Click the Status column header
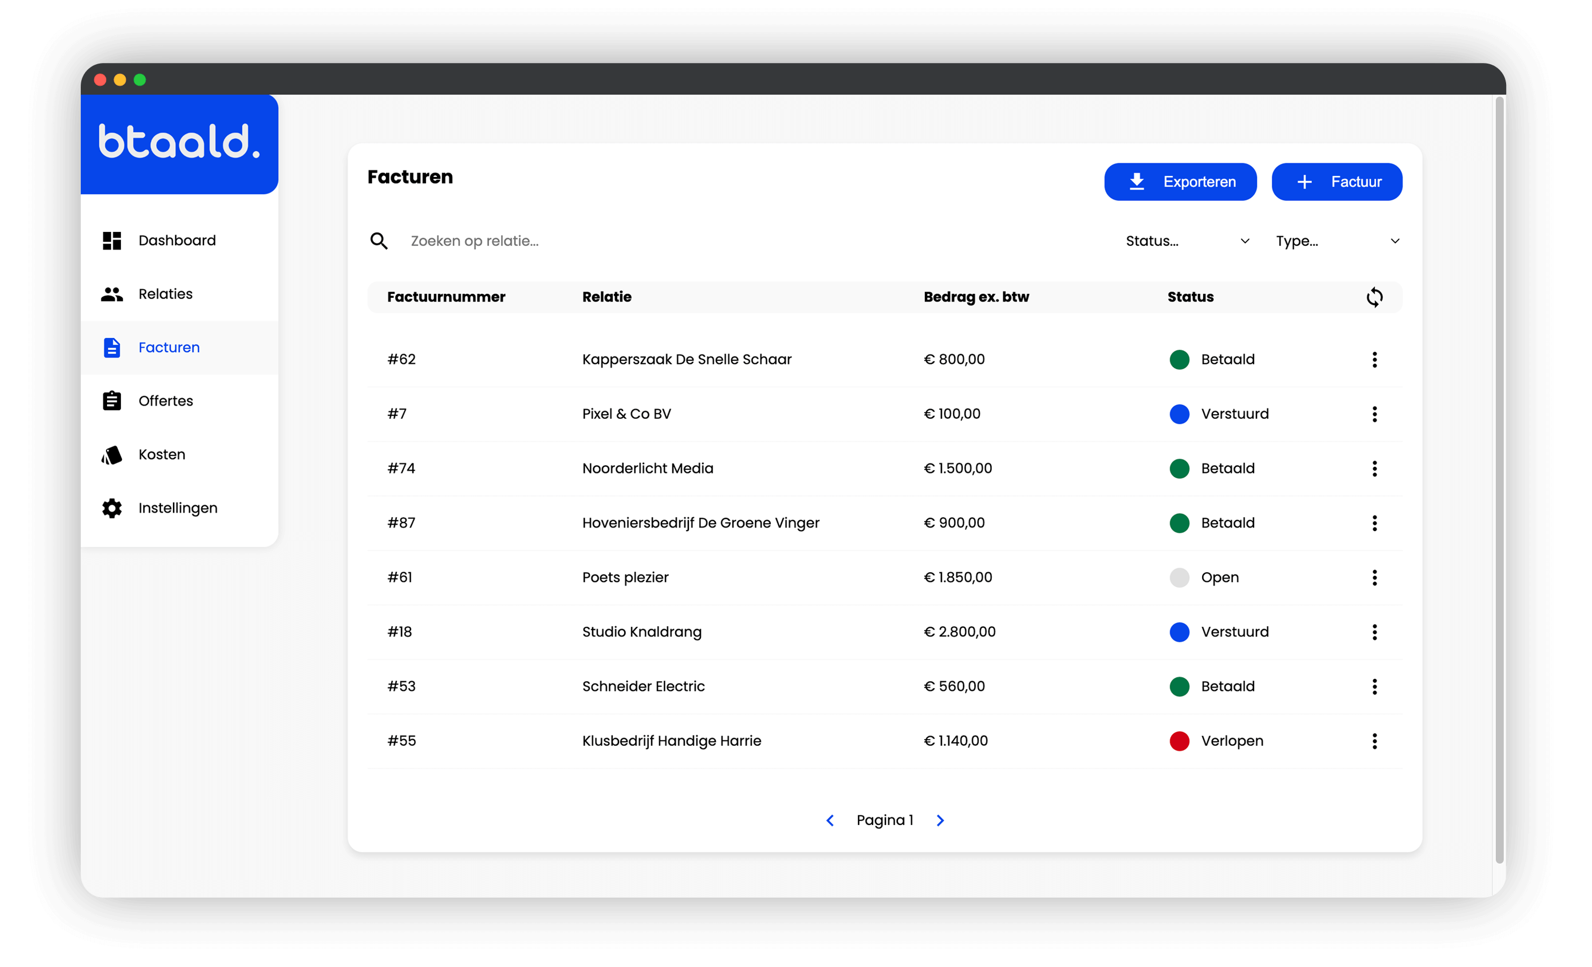Viewport: 1592px width, 967px height. pos(1190,297)
